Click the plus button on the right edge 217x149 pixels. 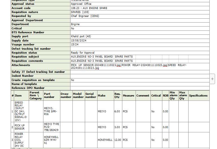[212, 79]
